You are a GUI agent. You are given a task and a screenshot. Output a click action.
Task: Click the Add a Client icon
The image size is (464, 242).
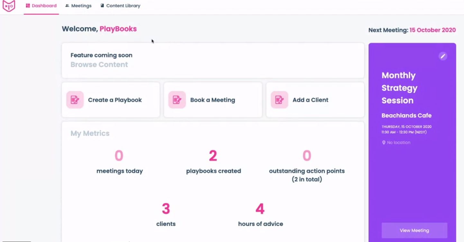(x=279, y=100)
